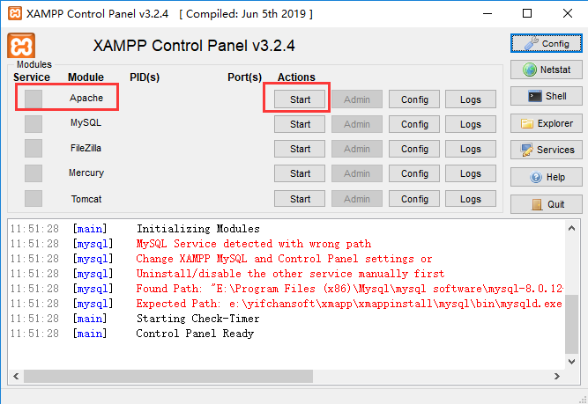The width and height of the screenshot is (588, 404).
Task: Click Apache Admin button
Action: pyautogui.click(x=357, y=99)
